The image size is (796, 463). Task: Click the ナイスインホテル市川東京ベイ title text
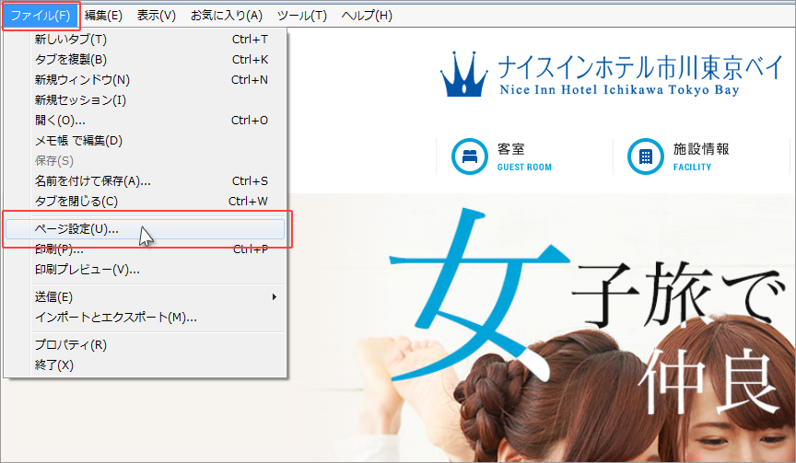(640, 67)
